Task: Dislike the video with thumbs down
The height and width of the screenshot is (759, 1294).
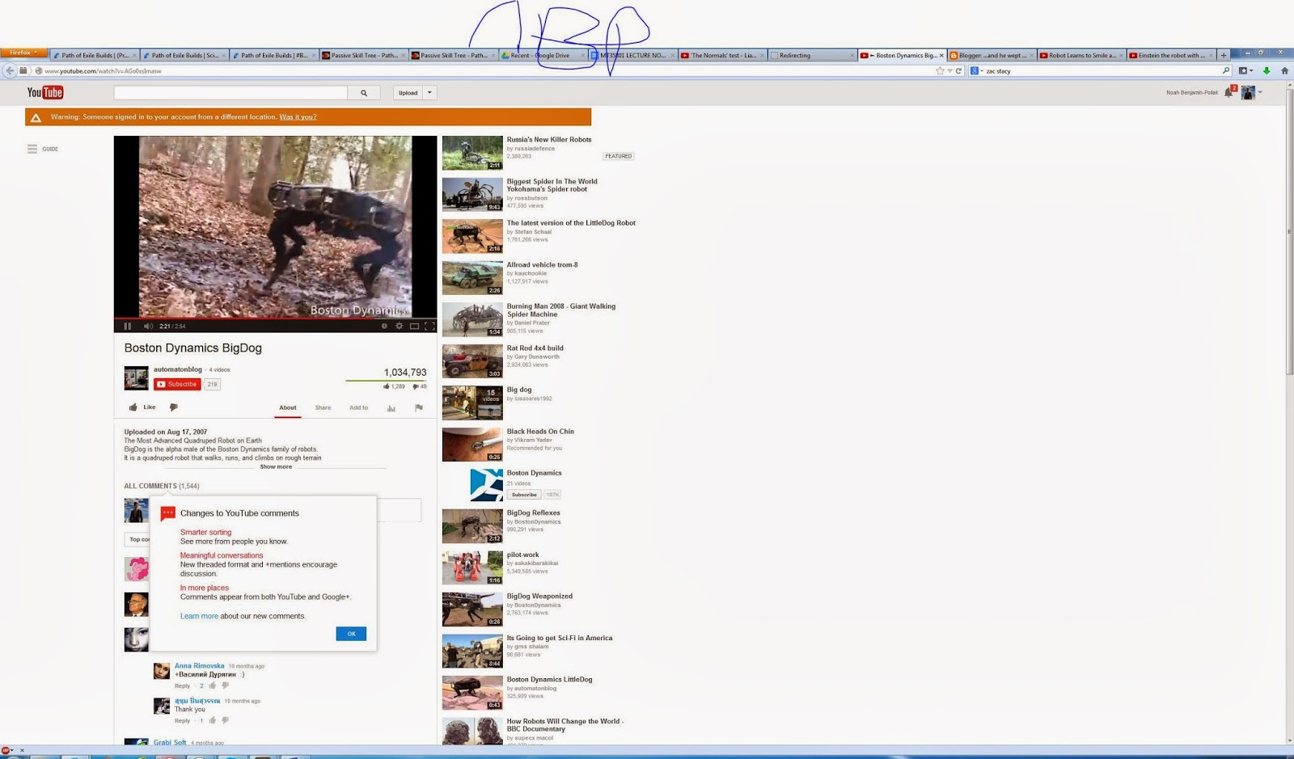Action: pos(173,407)
